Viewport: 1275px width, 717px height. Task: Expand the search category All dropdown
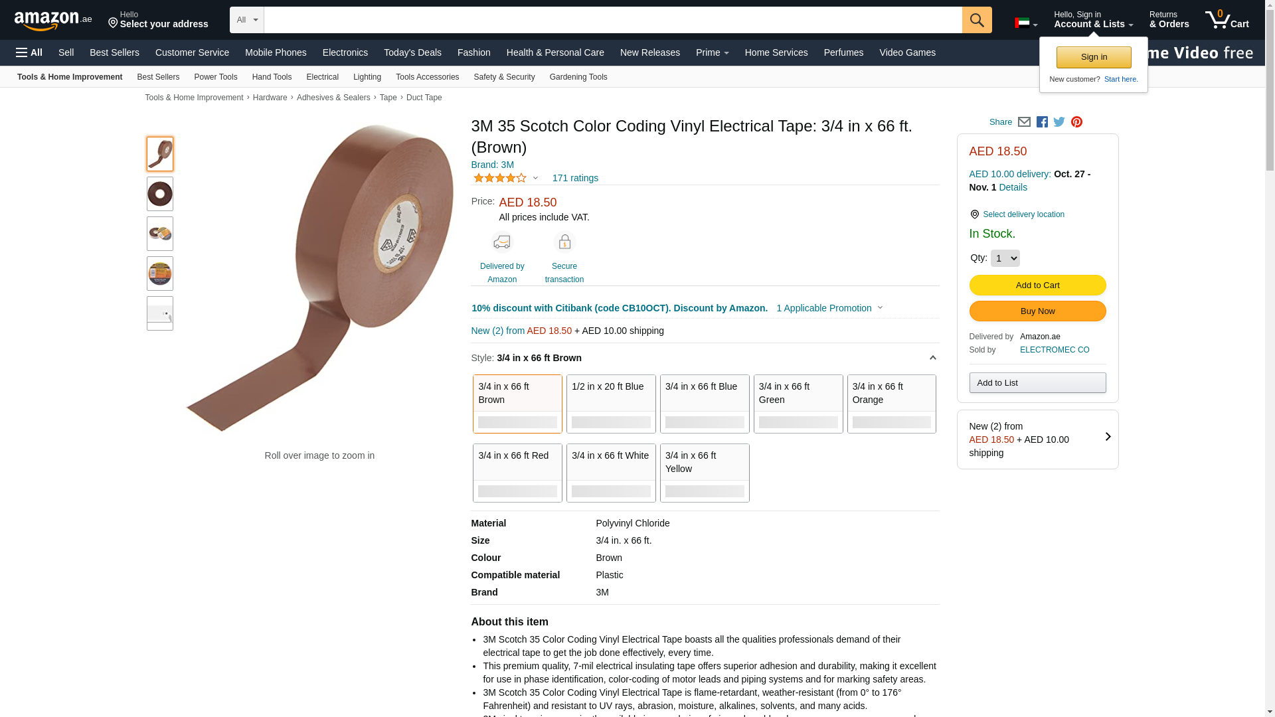(x=246, y=20)
